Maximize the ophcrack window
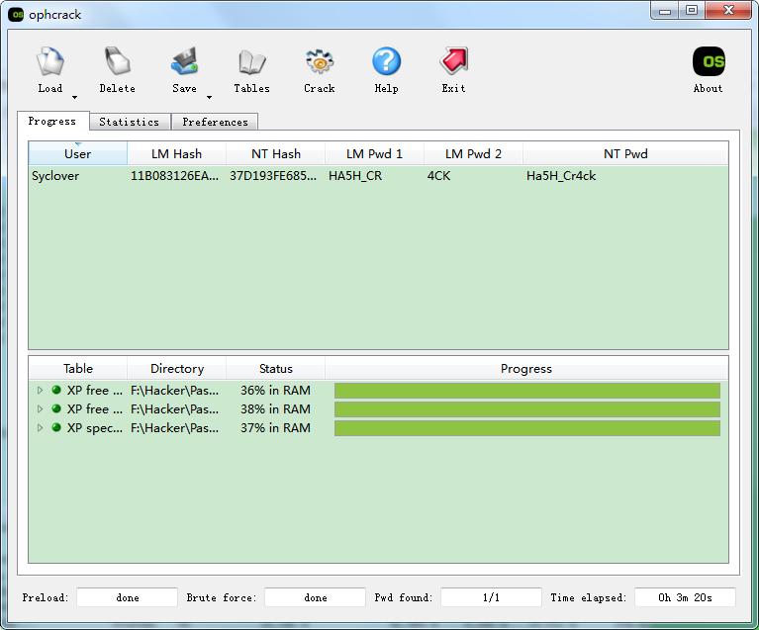The width and height of the screenshot is (759, 630). [x=692, y=11]
